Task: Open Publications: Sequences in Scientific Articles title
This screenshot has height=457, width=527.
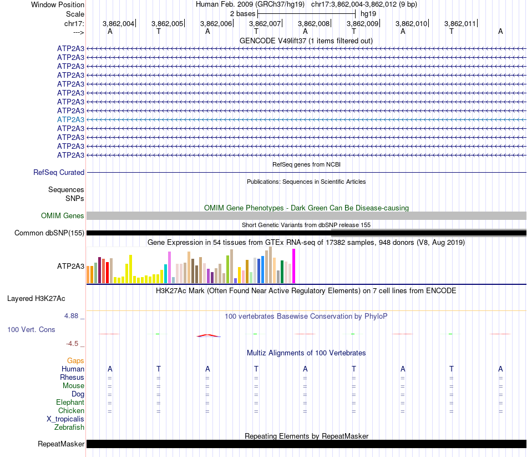Action: pos(306,182)
